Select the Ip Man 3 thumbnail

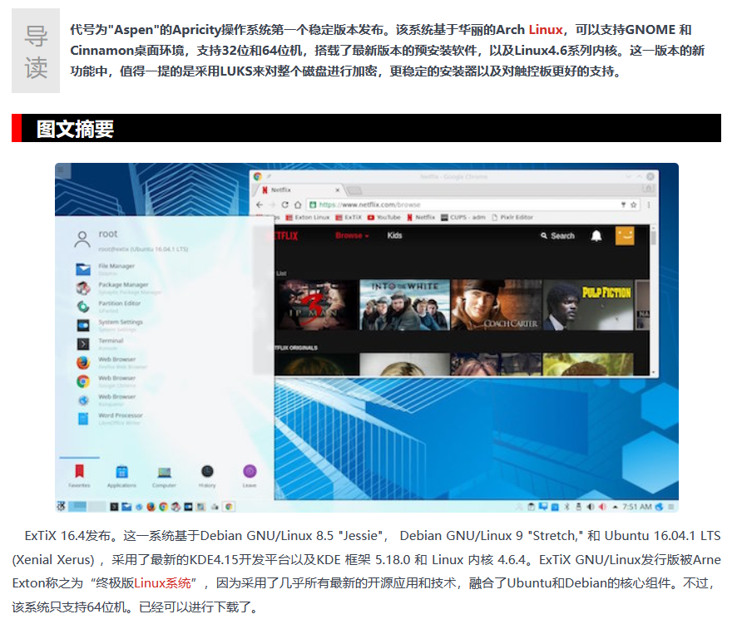pos(317,305)
